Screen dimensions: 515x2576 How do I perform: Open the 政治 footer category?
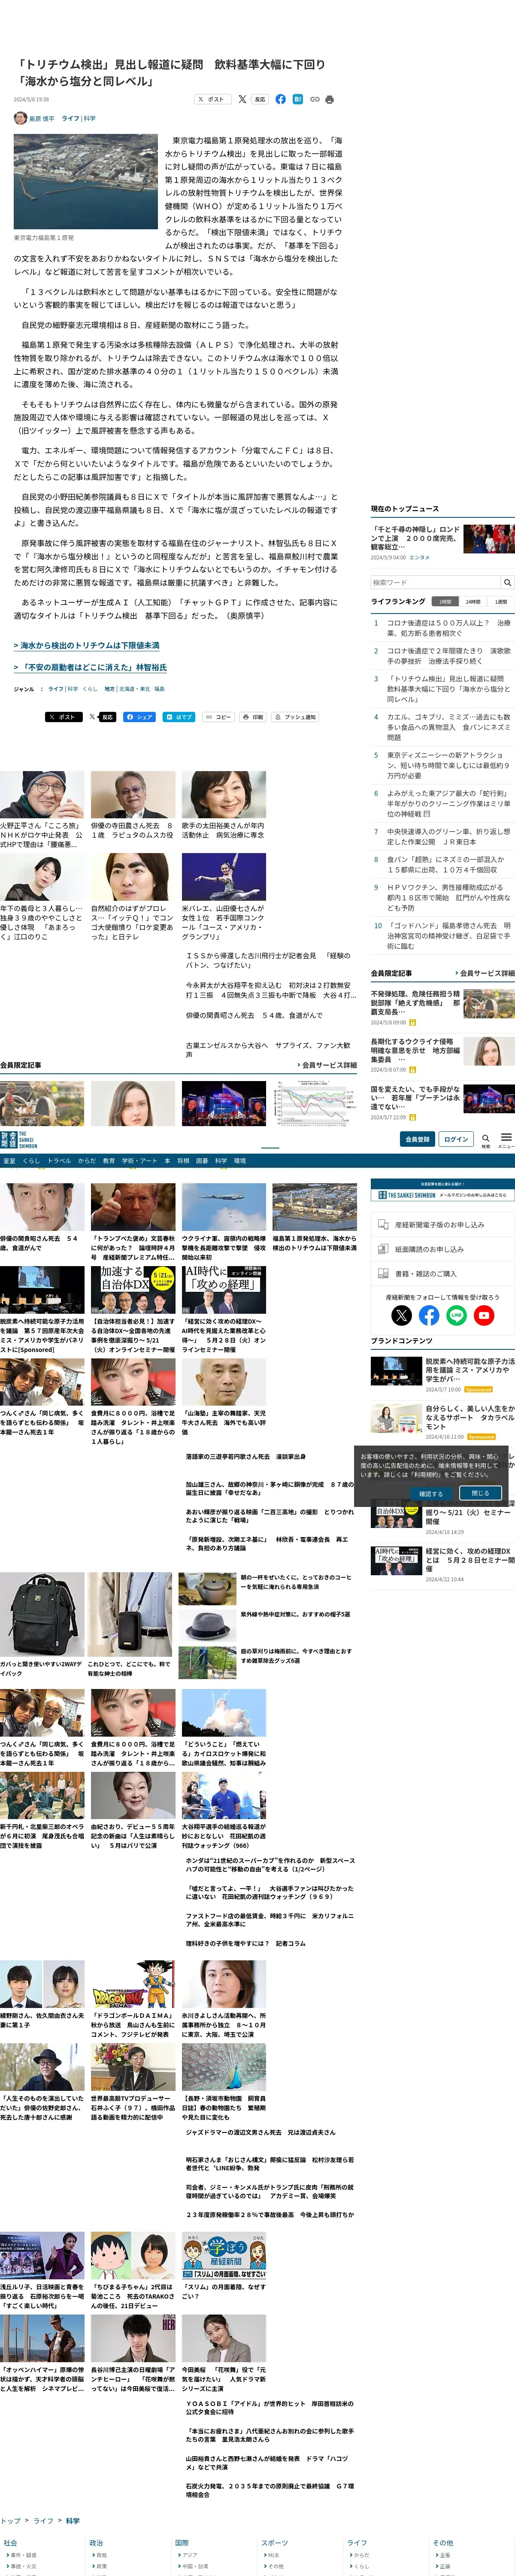click(96, 2542)
